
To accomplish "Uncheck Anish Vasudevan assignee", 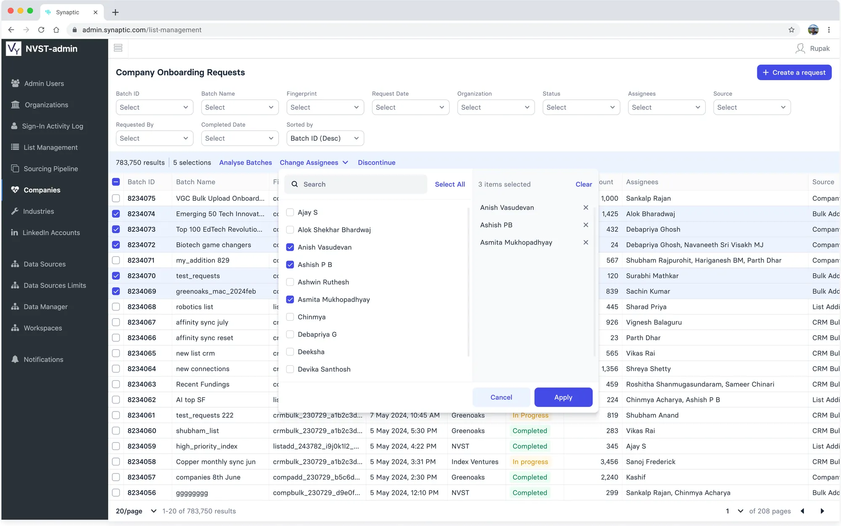I will [290, 247].
